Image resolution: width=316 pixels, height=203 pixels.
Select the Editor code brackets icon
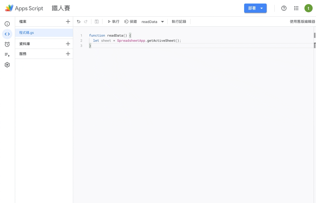click(x=7, y=34)
